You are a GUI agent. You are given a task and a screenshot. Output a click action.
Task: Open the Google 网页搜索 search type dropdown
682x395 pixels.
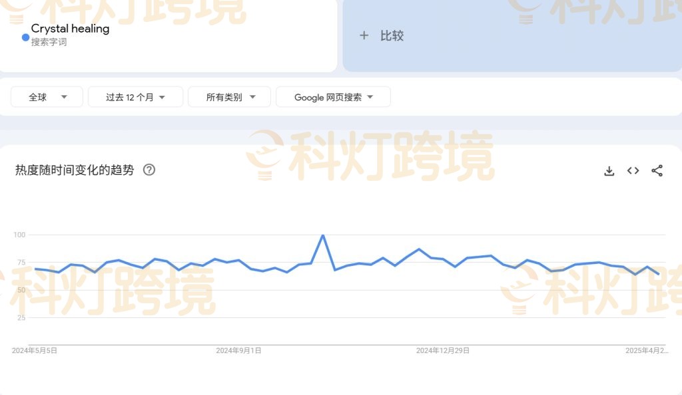[x=333, y=96]
